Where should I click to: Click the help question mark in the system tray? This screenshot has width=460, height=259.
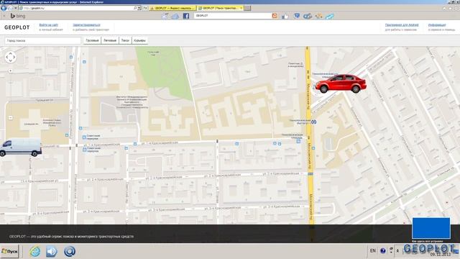point(383,251)
